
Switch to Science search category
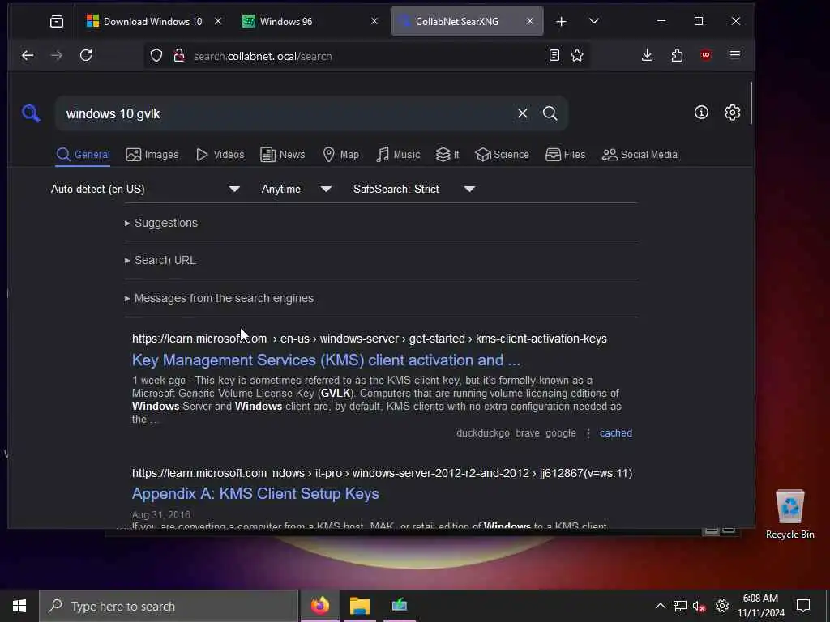coord(502,155)
